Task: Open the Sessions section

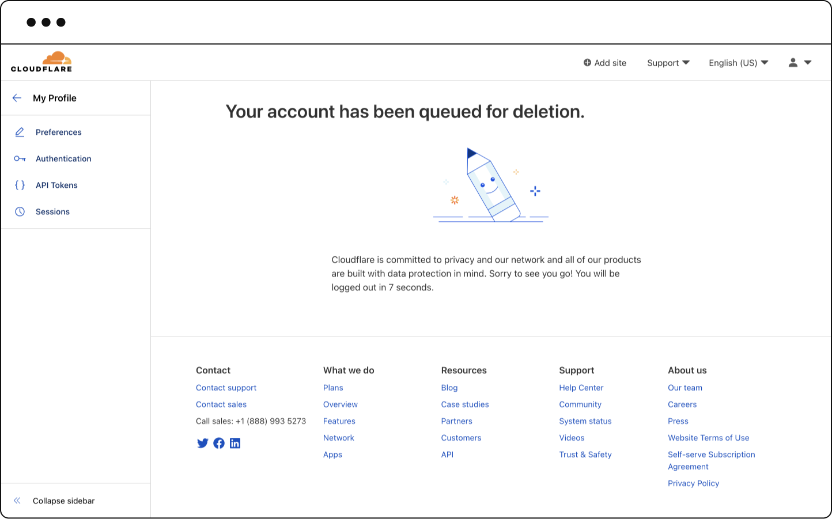Action: click(52, 211)
